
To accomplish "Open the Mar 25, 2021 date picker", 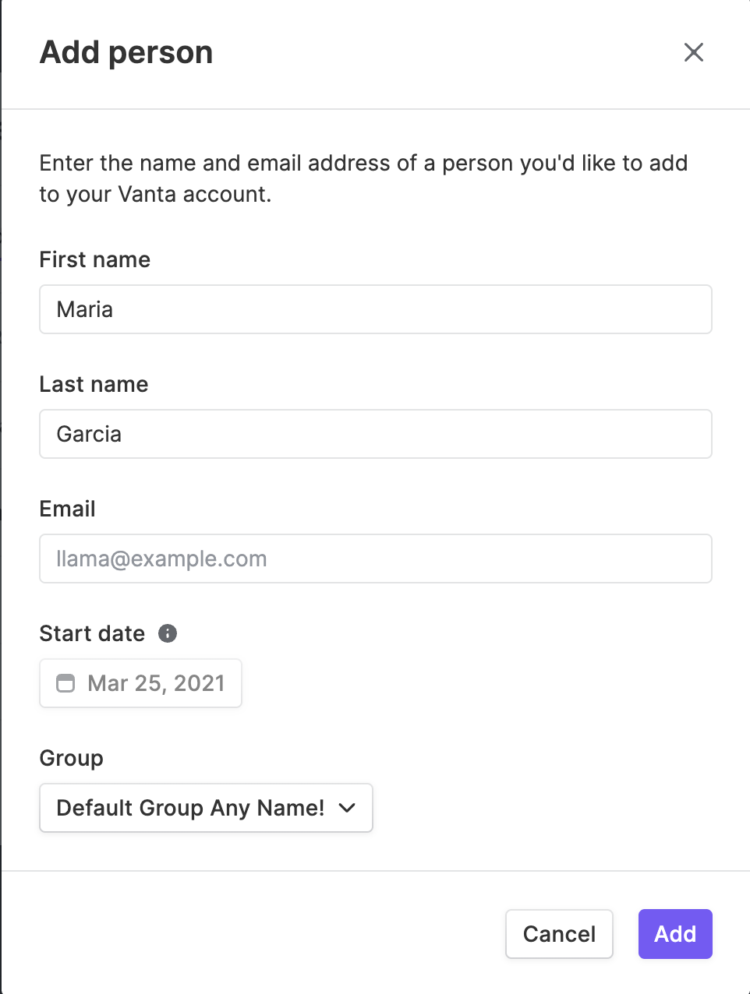I will (140, 683).
